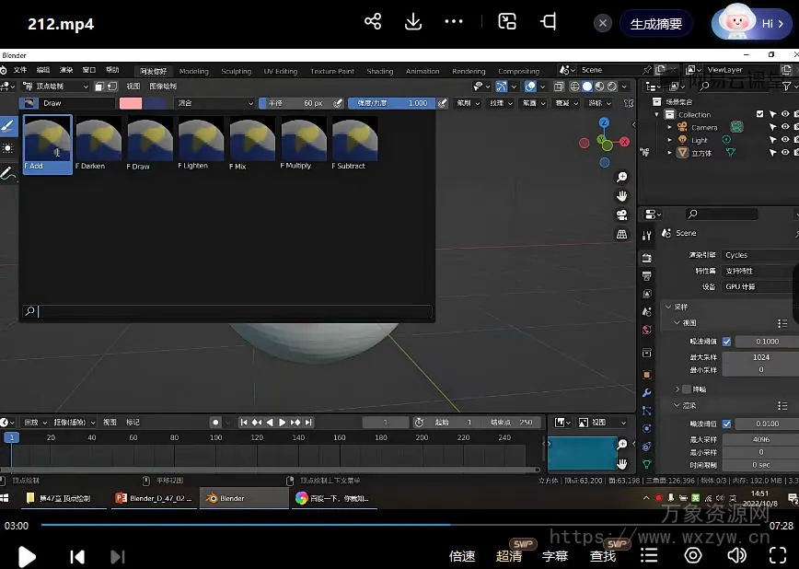Viewport: 799px width, 569px height.
Task: Select the Draw brush tool in toolbar
Action: point(8,125)
